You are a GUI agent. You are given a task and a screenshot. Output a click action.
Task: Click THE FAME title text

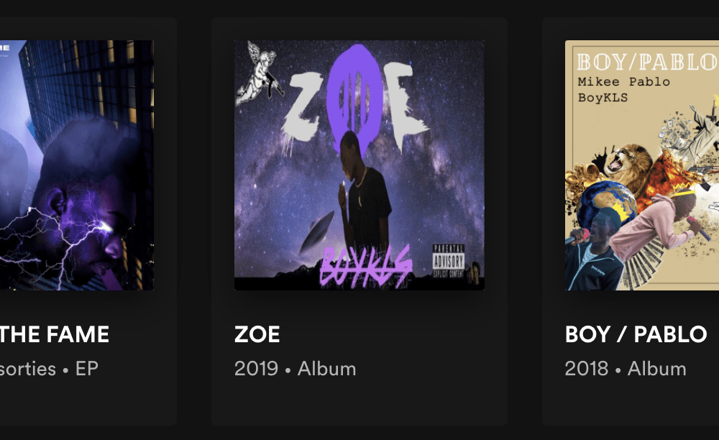pos(55,334)
